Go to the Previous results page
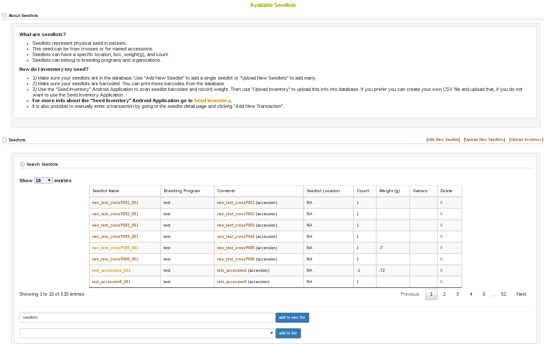The image size is (547, 344). 410,294
